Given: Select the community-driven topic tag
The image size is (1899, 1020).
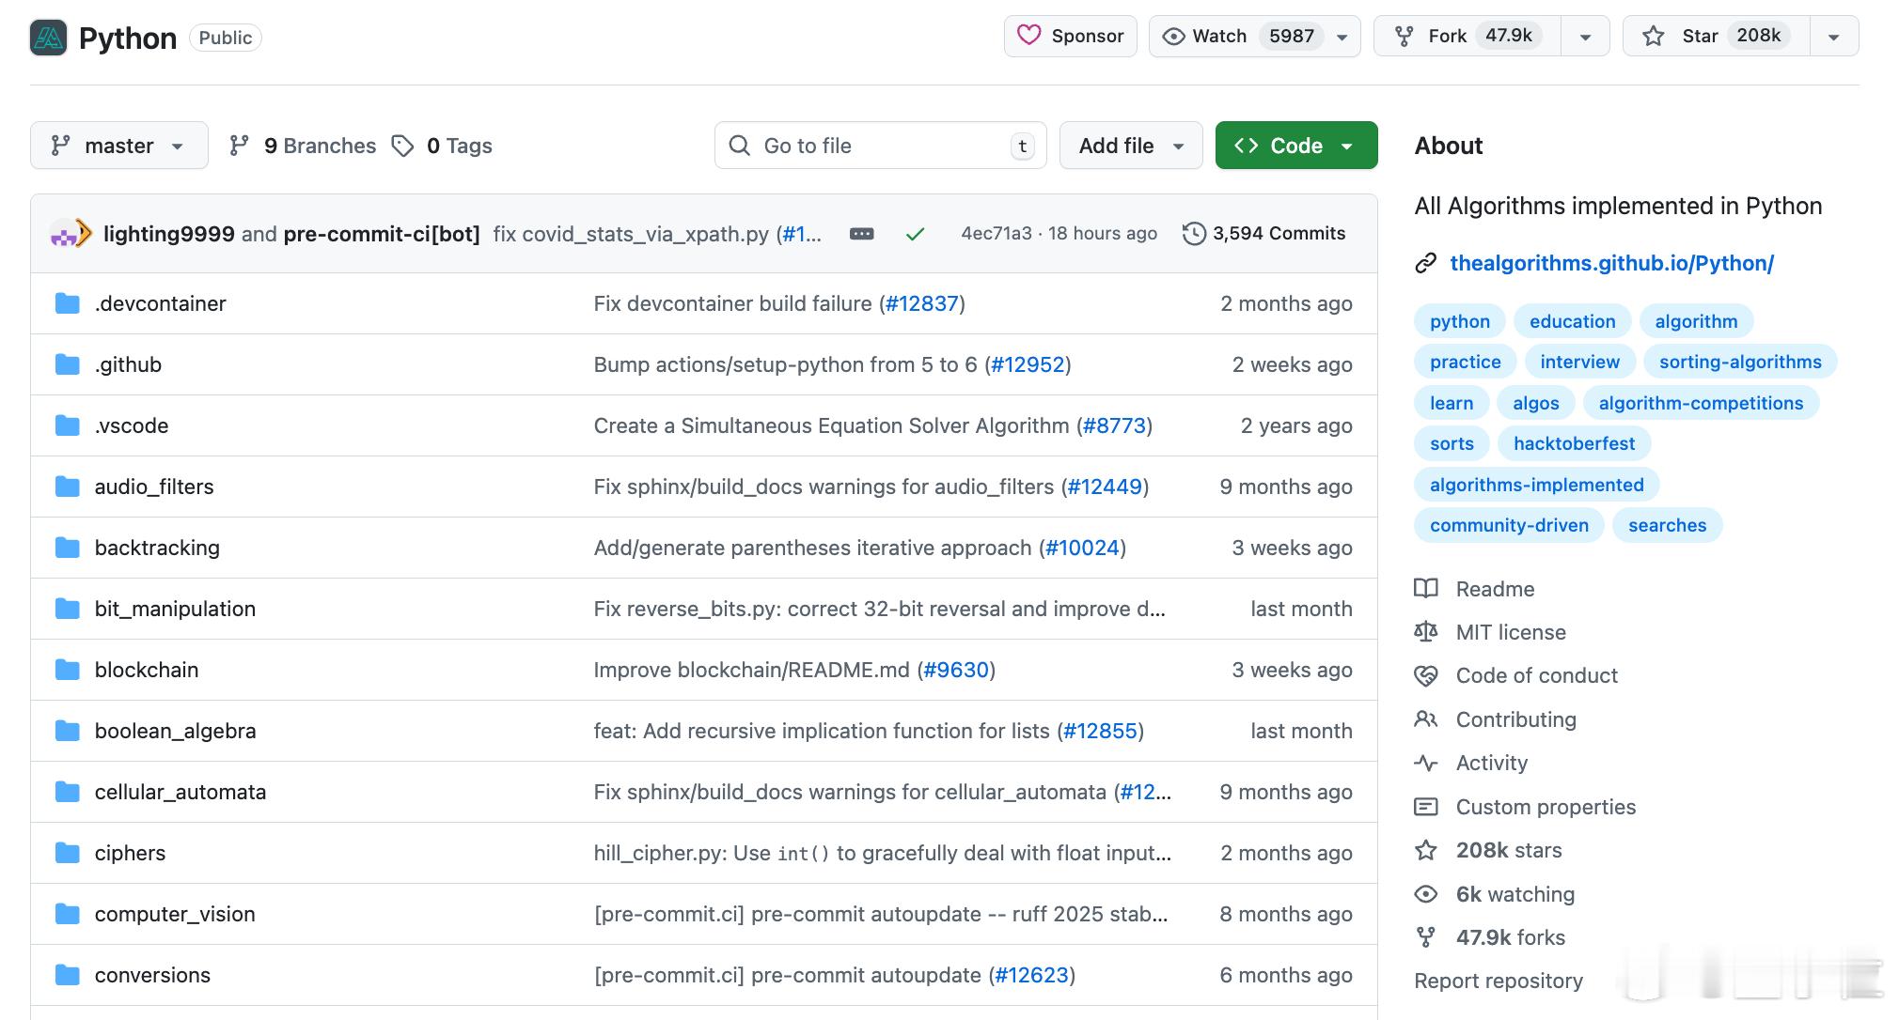Looking at the screenshot, I should [x=1509, y=525].
